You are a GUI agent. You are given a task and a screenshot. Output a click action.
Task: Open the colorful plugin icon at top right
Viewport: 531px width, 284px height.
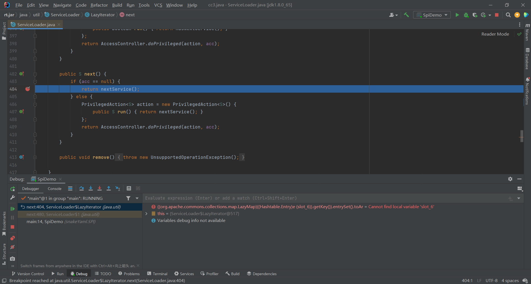526,15
